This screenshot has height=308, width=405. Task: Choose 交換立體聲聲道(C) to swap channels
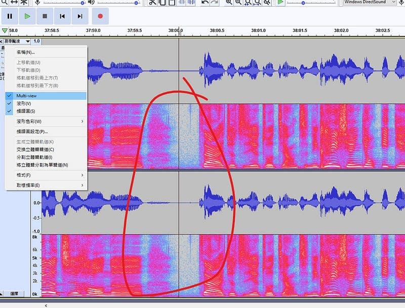click(x=46, y=149)
